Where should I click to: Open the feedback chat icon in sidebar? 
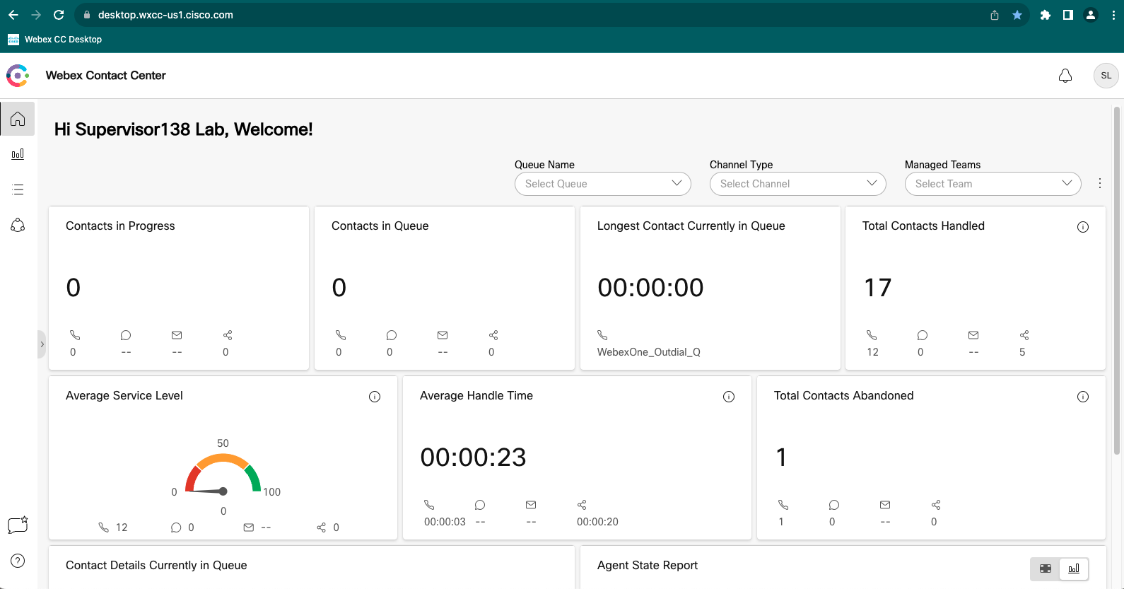[18, 525]
